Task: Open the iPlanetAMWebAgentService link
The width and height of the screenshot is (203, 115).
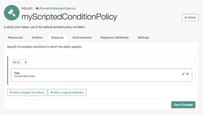Action: (x=57, y=8)
